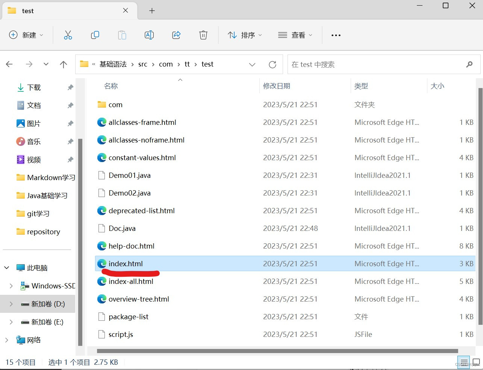483x370 pixels.
Task: Click the Copy icon in toolbar
Action: pyautogui.click(x=95, y=35)
